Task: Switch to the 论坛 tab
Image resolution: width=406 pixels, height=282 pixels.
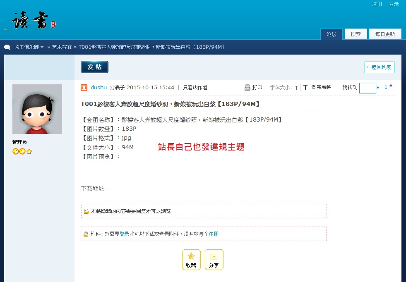Action: point(331,34)
